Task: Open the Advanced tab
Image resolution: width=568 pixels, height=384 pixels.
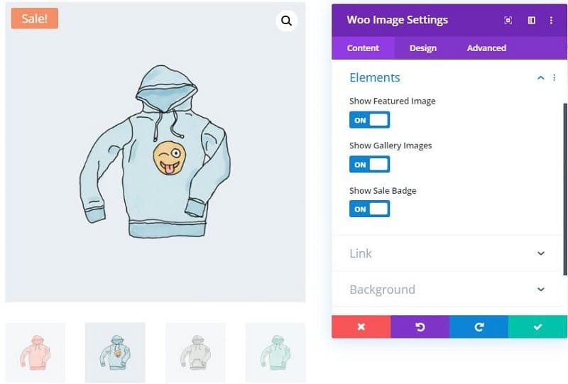Action: click(486, 48)
